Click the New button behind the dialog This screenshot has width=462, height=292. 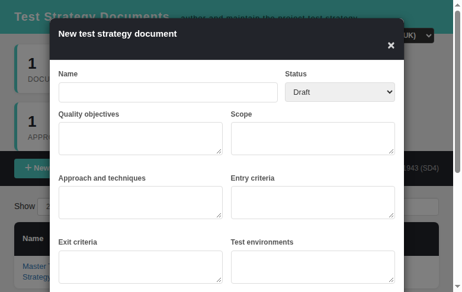pos(32,168)
